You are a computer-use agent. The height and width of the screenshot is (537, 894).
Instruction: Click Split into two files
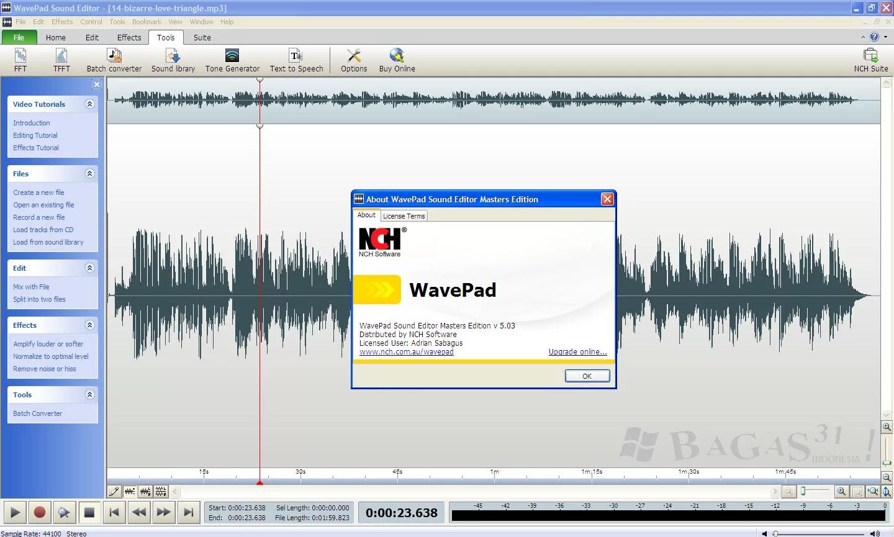click(40, 299)
